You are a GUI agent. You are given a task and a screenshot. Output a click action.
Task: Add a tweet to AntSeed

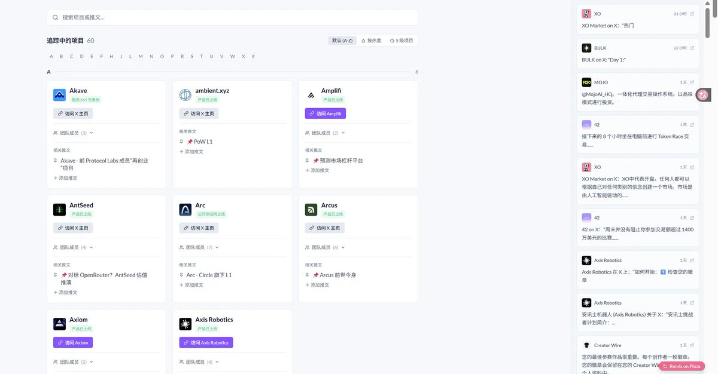(65, 292)
